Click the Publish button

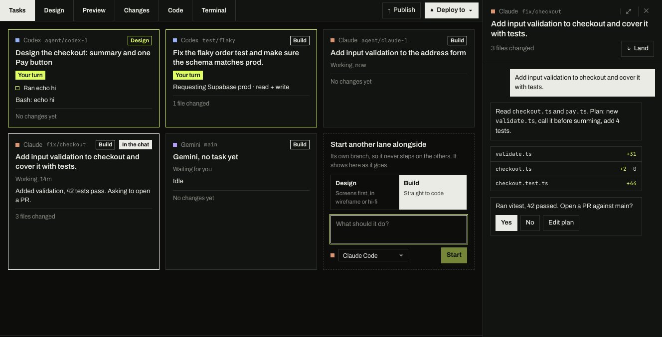401,10
